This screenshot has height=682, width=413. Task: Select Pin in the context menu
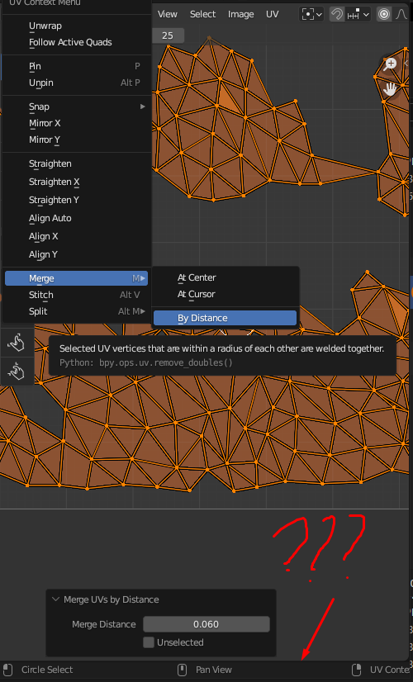pyautogui.click(x=76, y=66)
